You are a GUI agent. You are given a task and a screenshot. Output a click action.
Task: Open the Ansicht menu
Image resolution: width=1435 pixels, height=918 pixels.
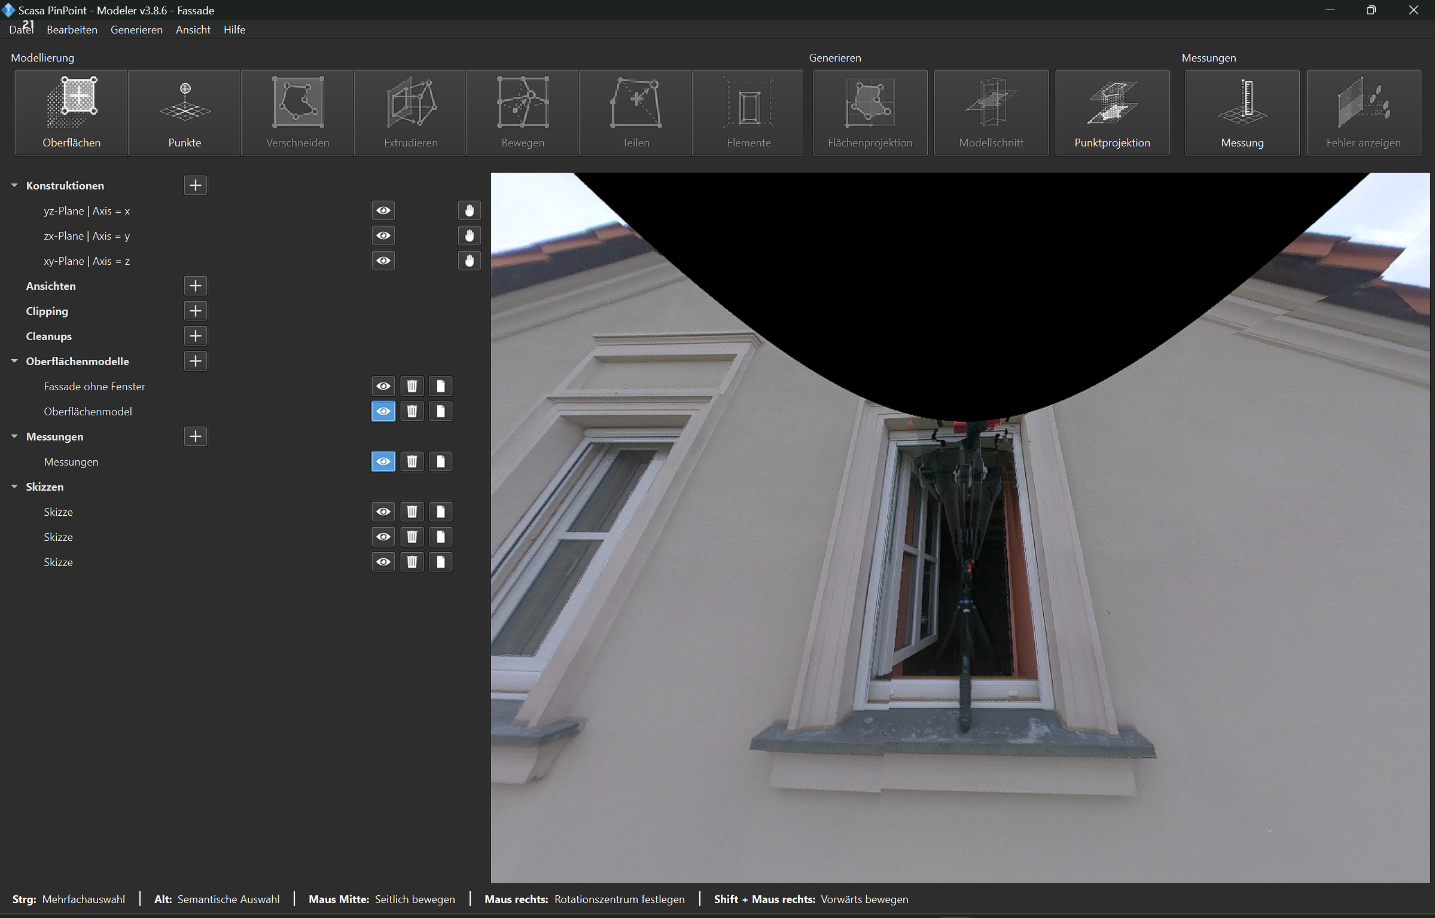click(193, 29)
